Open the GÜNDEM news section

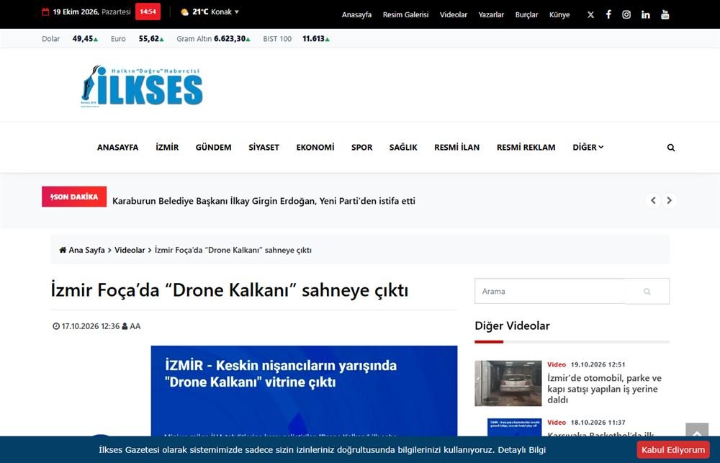(x=214, y=148)
